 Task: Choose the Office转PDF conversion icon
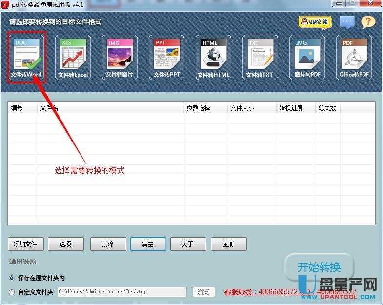coord(354,58)
